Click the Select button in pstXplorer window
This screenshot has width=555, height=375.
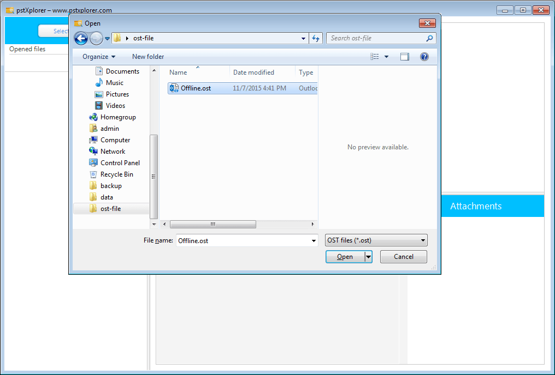pyautogui.click(x=54, y=31)
